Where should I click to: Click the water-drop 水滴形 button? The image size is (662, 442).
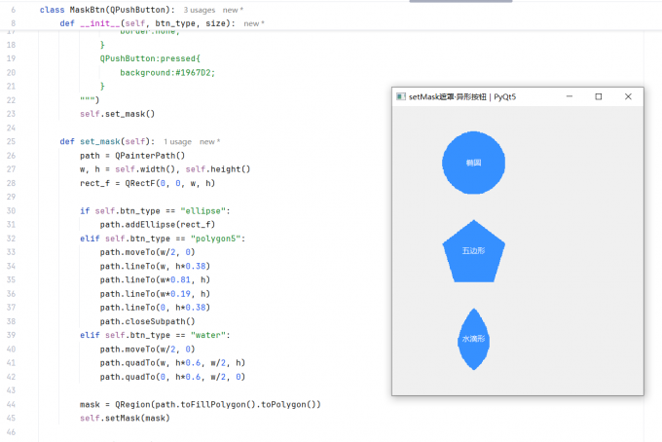(x=473, y=339)
